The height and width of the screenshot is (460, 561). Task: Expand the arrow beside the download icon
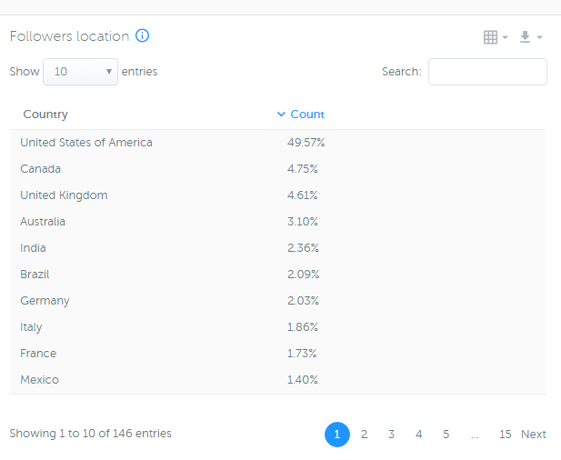click(x=539, y=37)
